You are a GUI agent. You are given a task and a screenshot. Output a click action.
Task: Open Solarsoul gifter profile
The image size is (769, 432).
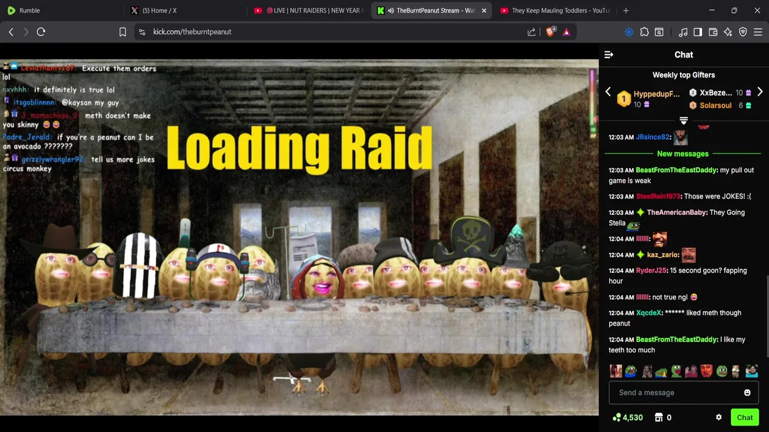(716, 106)
